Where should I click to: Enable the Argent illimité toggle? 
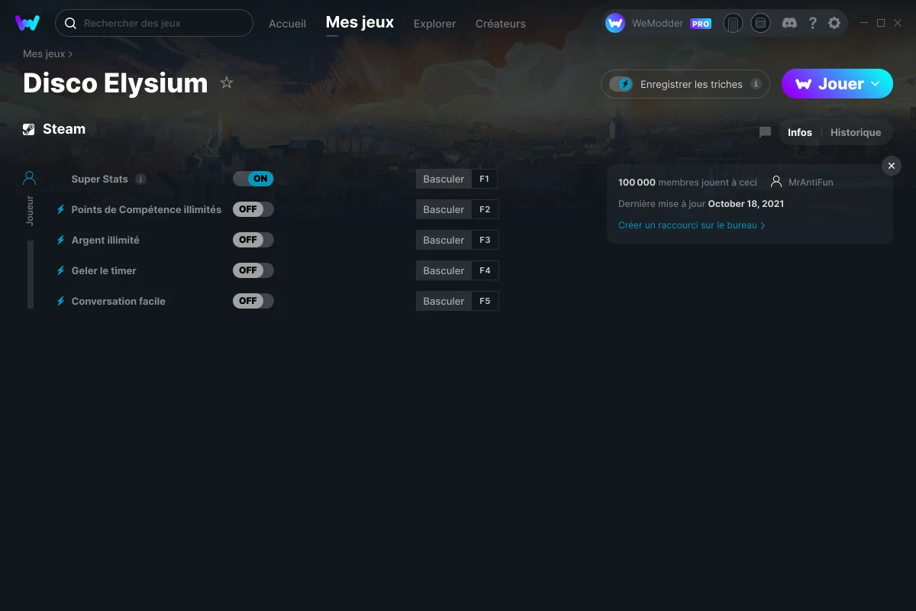coord(253,240)
